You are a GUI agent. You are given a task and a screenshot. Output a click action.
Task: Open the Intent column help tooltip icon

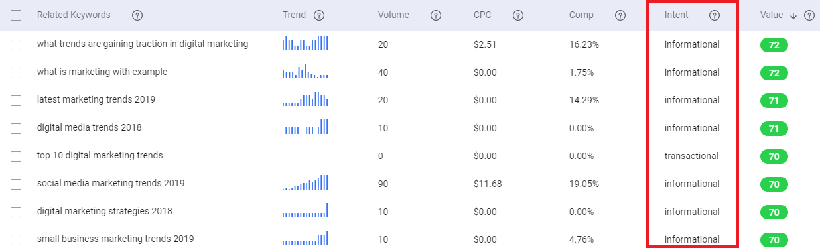coord(715,15)
